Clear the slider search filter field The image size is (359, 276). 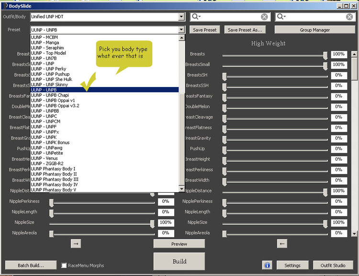(349, 17)
